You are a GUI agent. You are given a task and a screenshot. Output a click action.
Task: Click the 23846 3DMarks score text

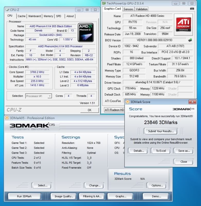[x=161, y=122]
